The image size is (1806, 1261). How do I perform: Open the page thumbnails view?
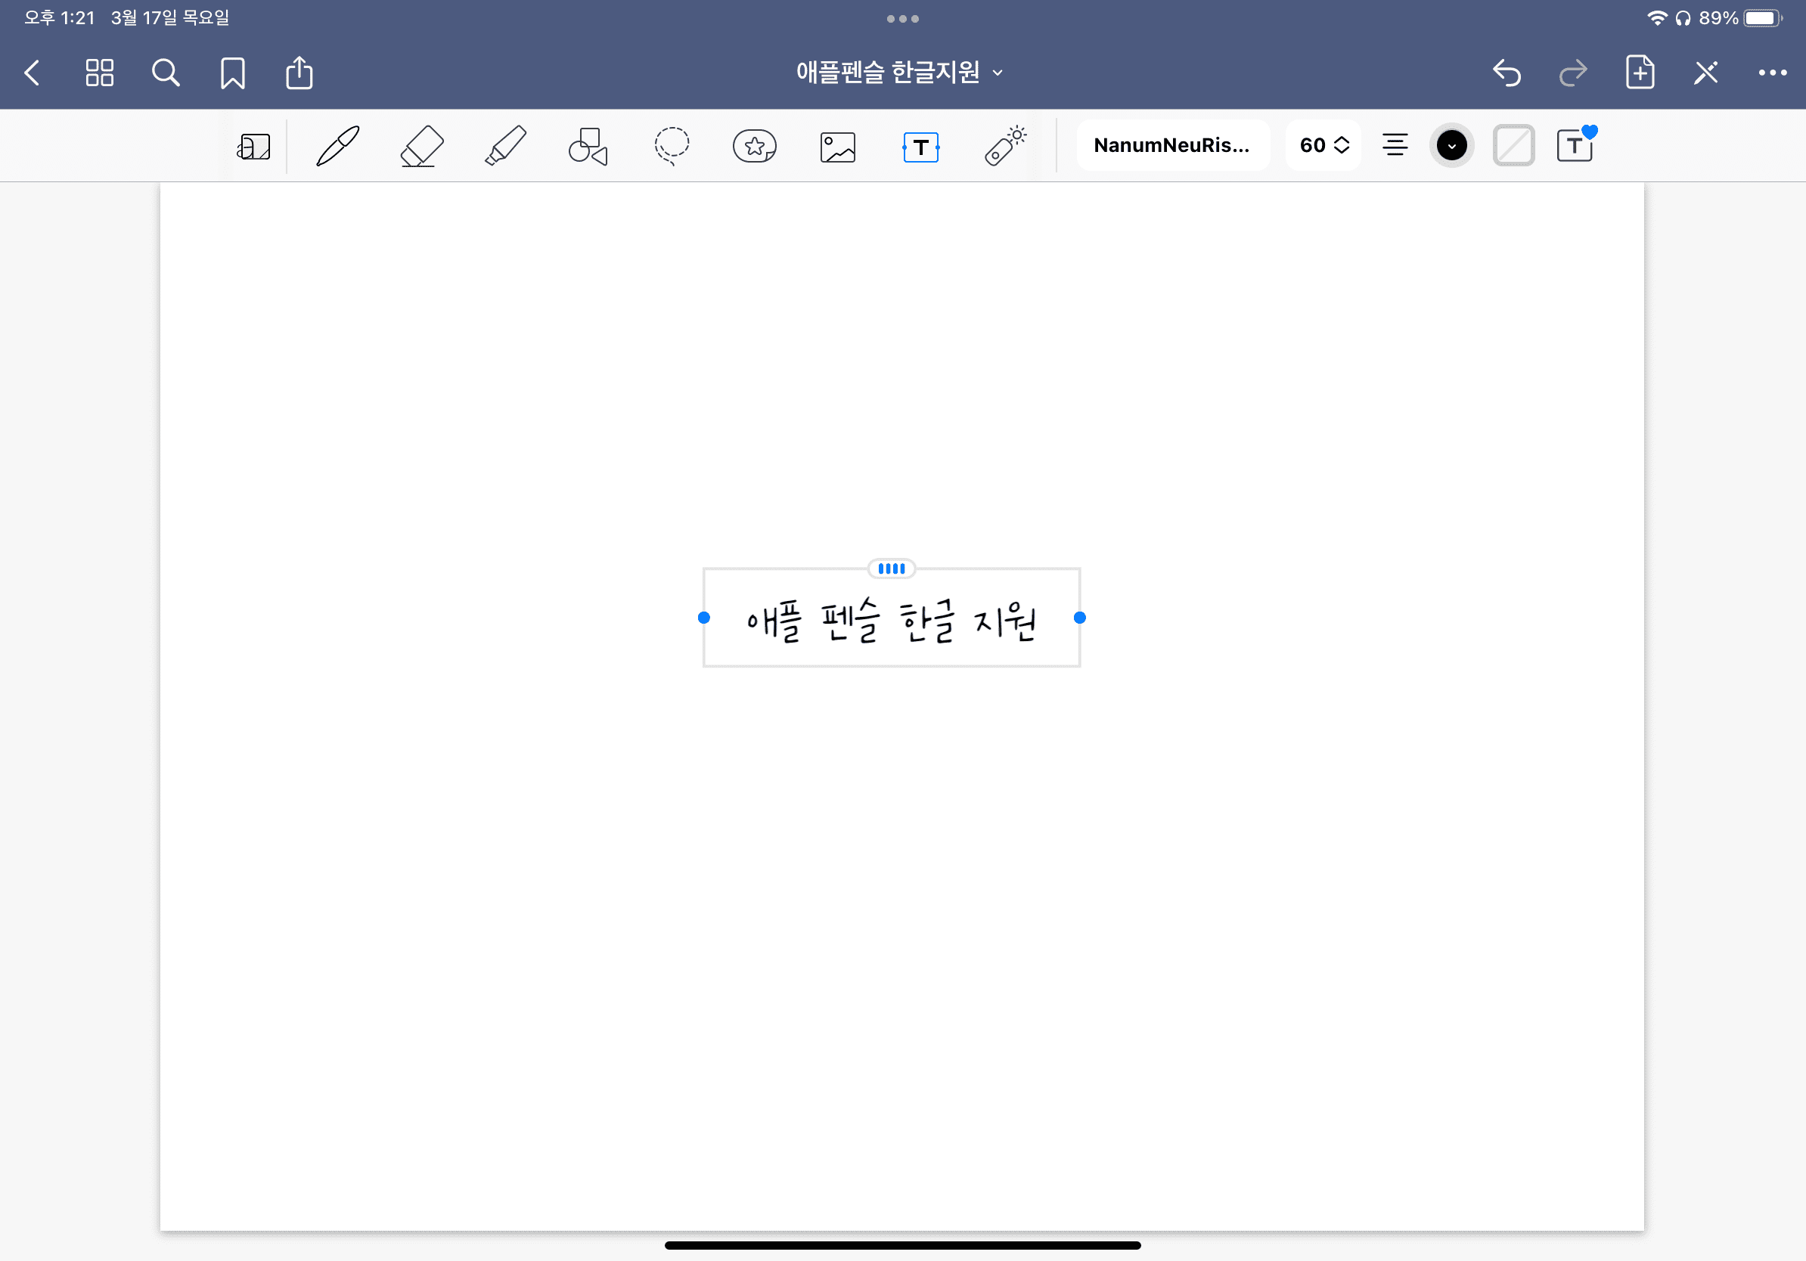tap(99, 73)
